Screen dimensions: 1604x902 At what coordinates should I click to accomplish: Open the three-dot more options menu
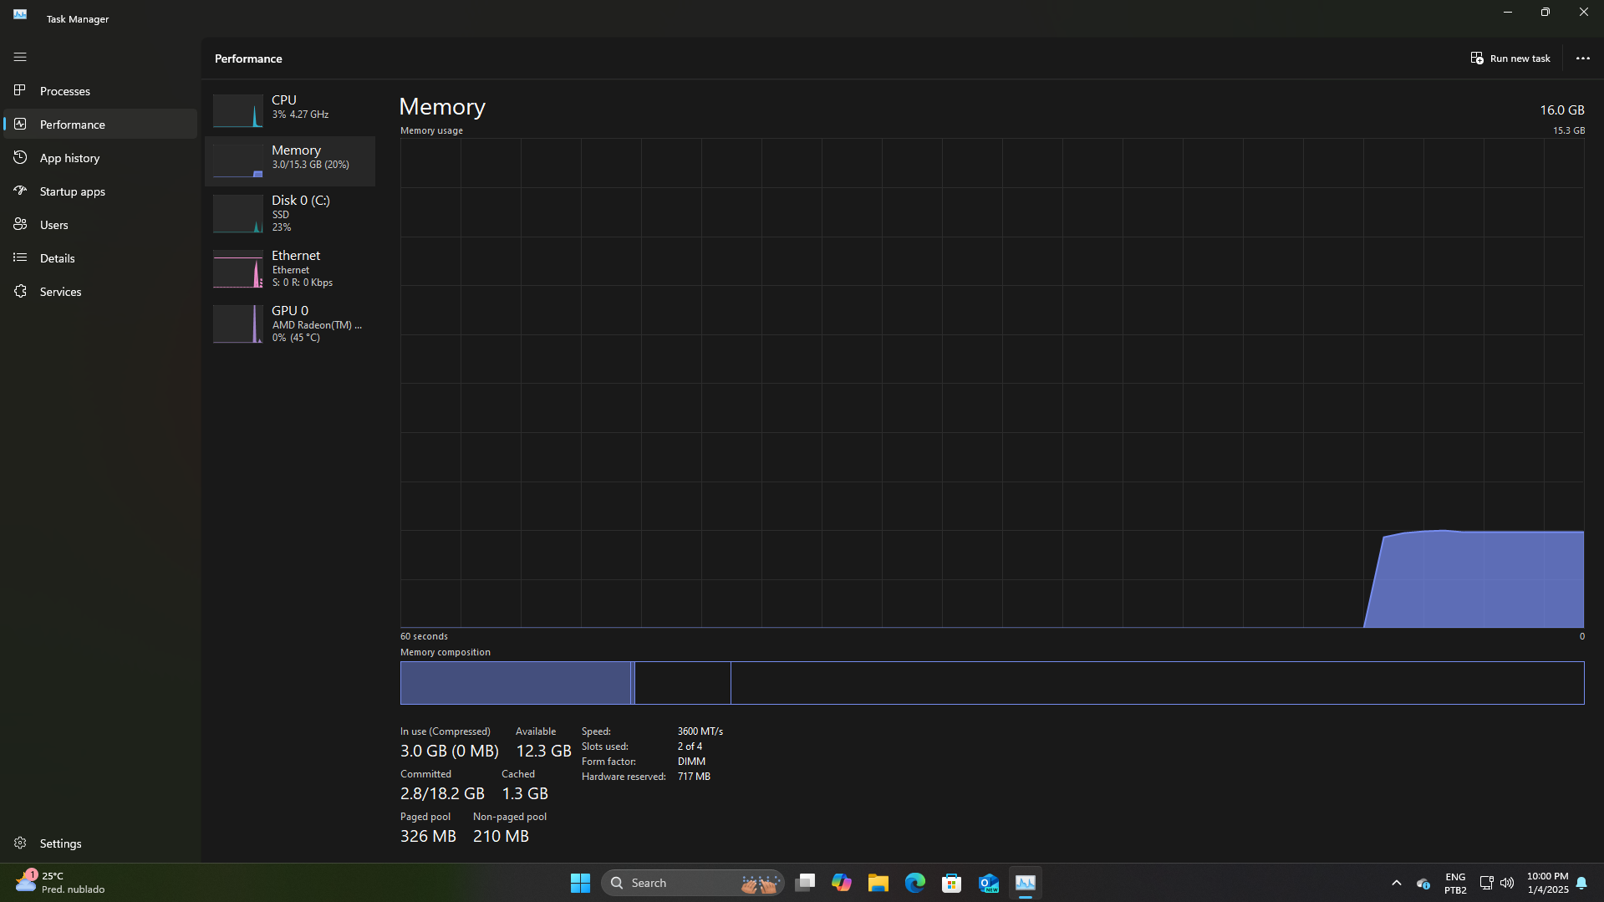[1582, 59]
